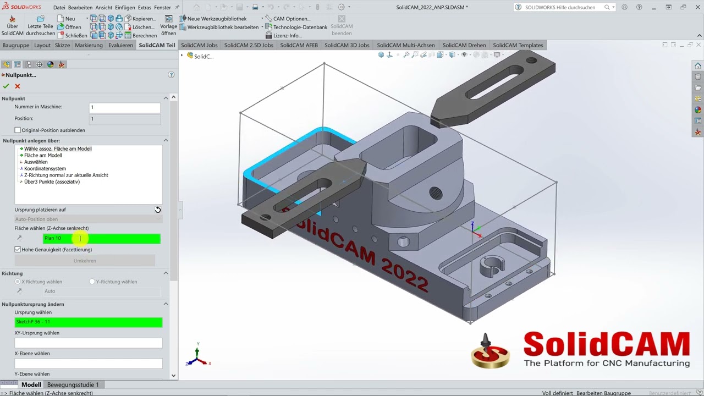Click the Kopieren... command
704x396 pixels.
pyautogui.click(x=140, y=19)
